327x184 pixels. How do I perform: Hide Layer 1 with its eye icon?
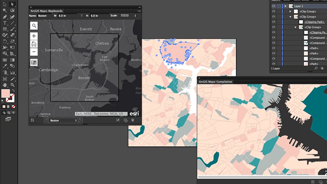pos(273,6)
